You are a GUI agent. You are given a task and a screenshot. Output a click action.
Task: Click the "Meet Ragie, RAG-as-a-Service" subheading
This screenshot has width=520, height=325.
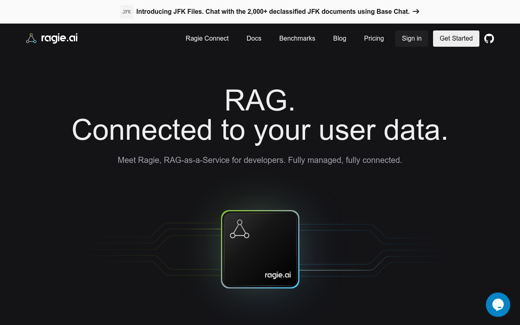[260, 160]
